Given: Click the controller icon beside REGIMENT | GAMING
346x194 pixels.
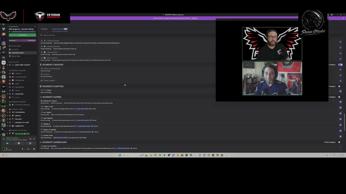Looking at the screenshot, I should coord(41,97).
